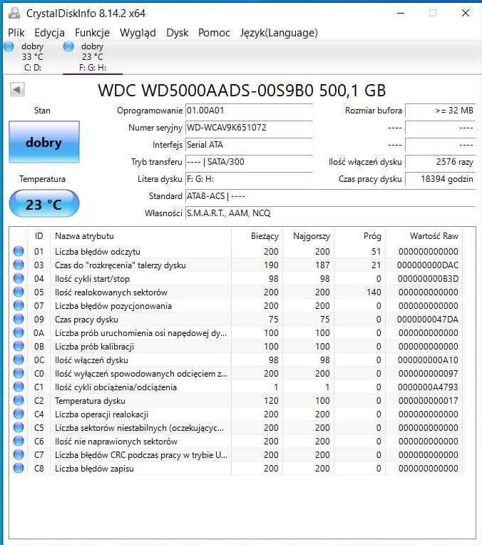Open the Język(Language) menu

pos(279,33)
